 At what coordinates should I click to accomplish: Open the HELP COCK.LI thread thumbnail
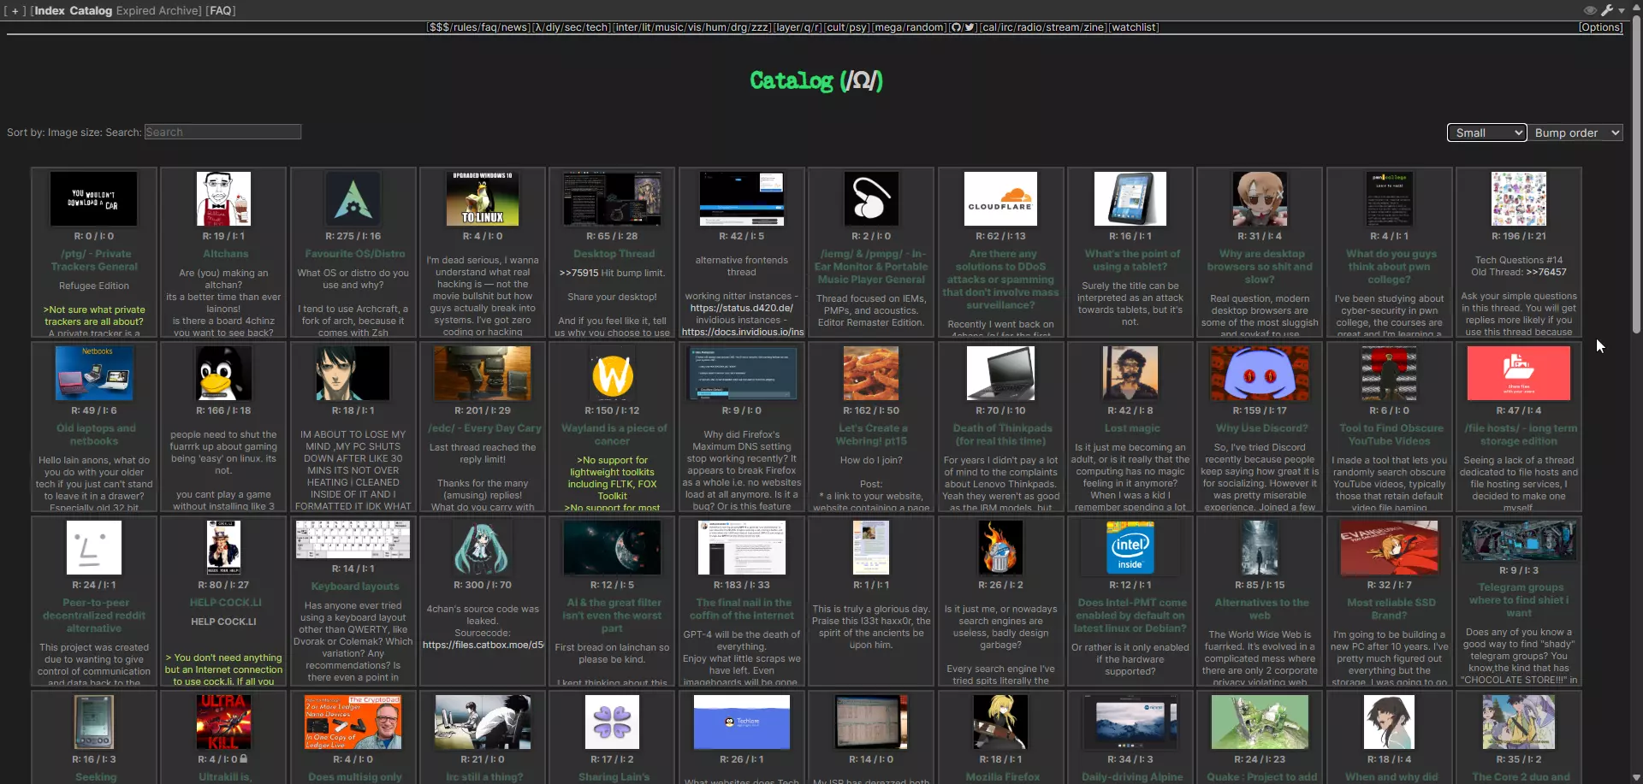tap(223, 547)
